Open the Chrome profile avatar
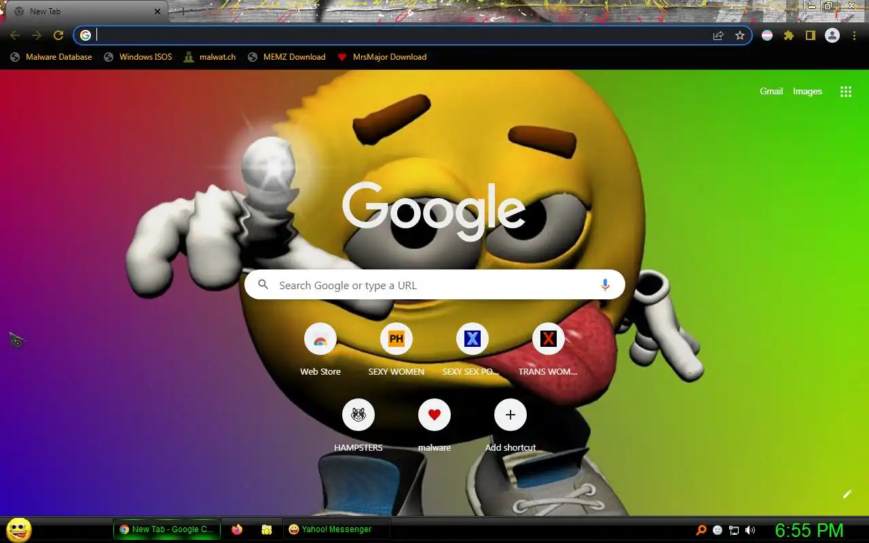Image resolution: width=869 pixels, height=543 pixels. [x=832, y=35]
